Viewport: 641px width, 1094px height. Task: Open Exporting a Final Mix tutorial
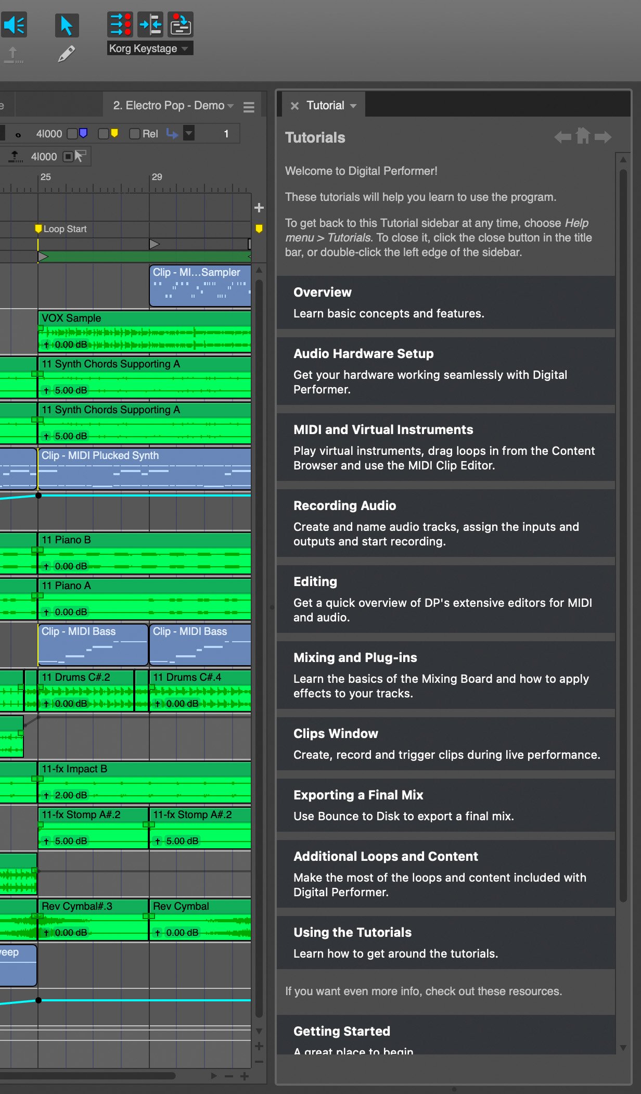coord(446,805)
